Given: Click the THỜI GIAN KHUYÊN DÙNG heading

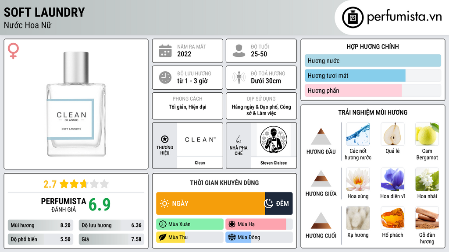Looking at the screenshot, I should pyautogui.click(x=224, y=182).
